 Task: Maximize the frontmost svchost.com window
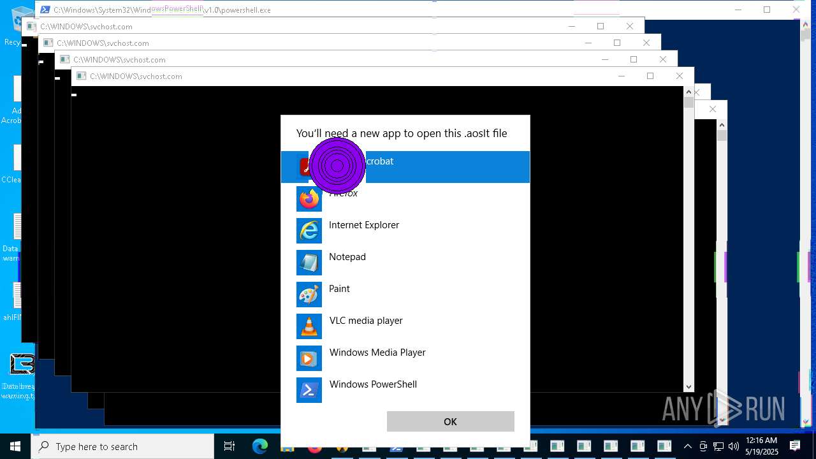[650, 76]
